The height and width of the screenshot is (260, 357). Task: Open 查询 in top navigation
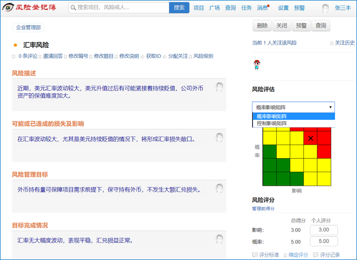[230, 8]
